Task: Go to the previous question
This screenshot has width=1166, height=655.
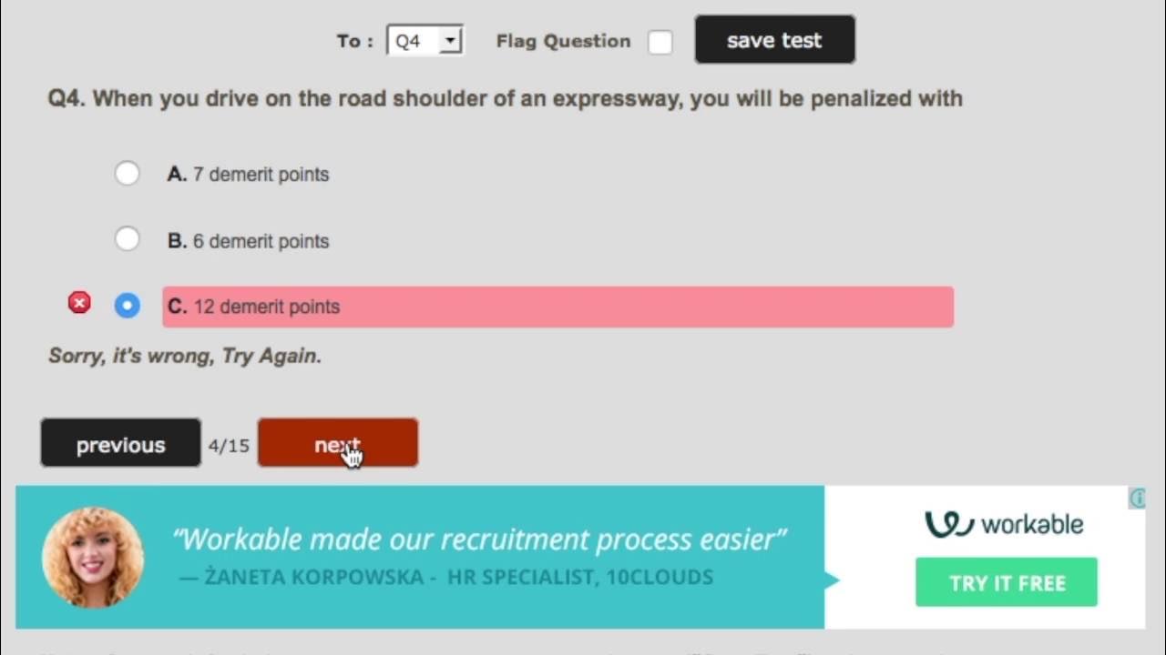Action: (120, 444)
